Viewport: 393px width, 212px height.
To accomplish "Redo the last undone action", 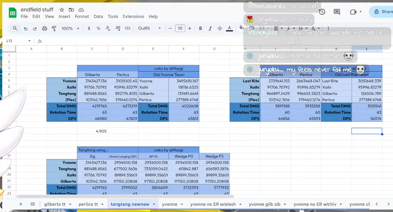I will coord(35,28).
